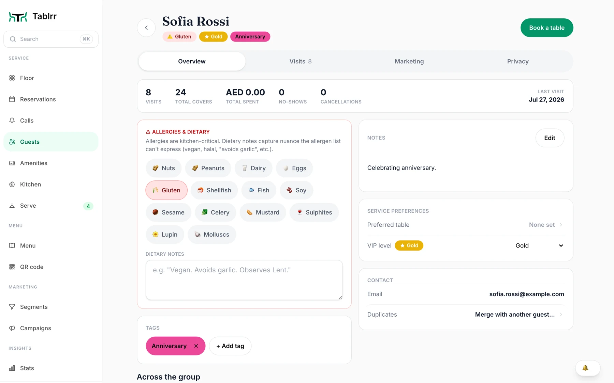Click the ⌘K shortcut badge

point(86,39)
